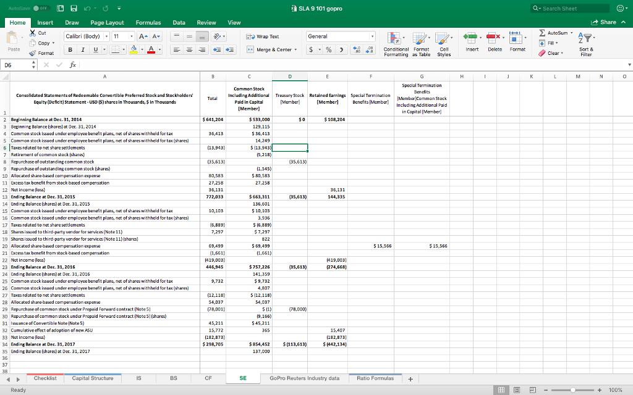Toggle center alignment for the cell
Image resolution: width=633 pixels, height=395 pixels.
(x=189, y=49)
